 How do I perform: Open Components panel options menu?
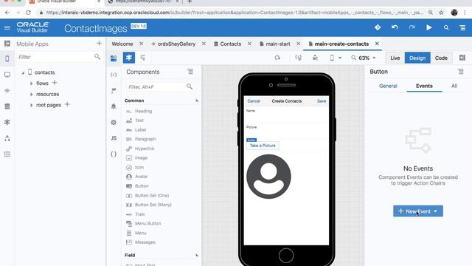point(190,72)
